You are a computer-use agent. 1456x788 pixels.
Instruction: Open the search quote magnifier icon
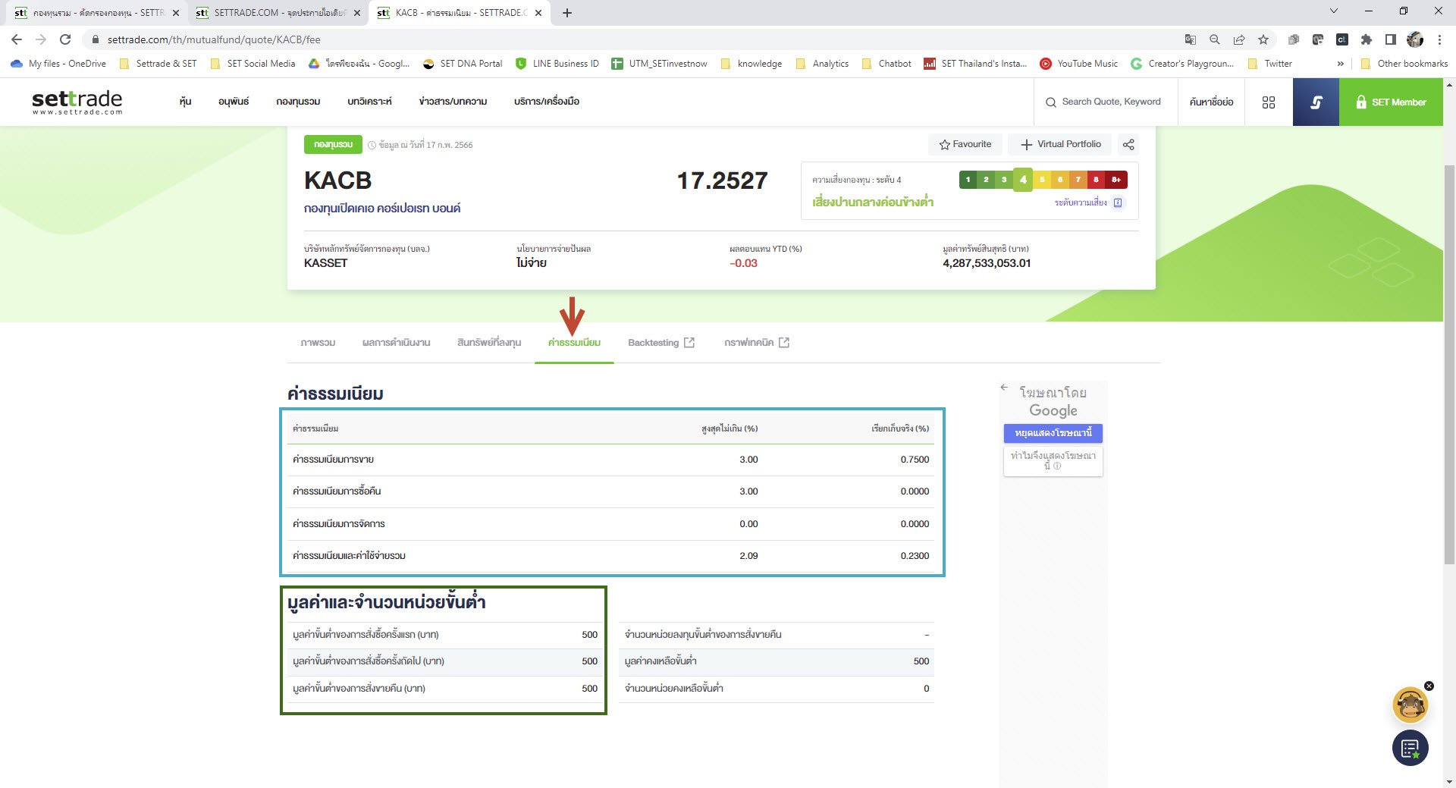coord(1050,102)
